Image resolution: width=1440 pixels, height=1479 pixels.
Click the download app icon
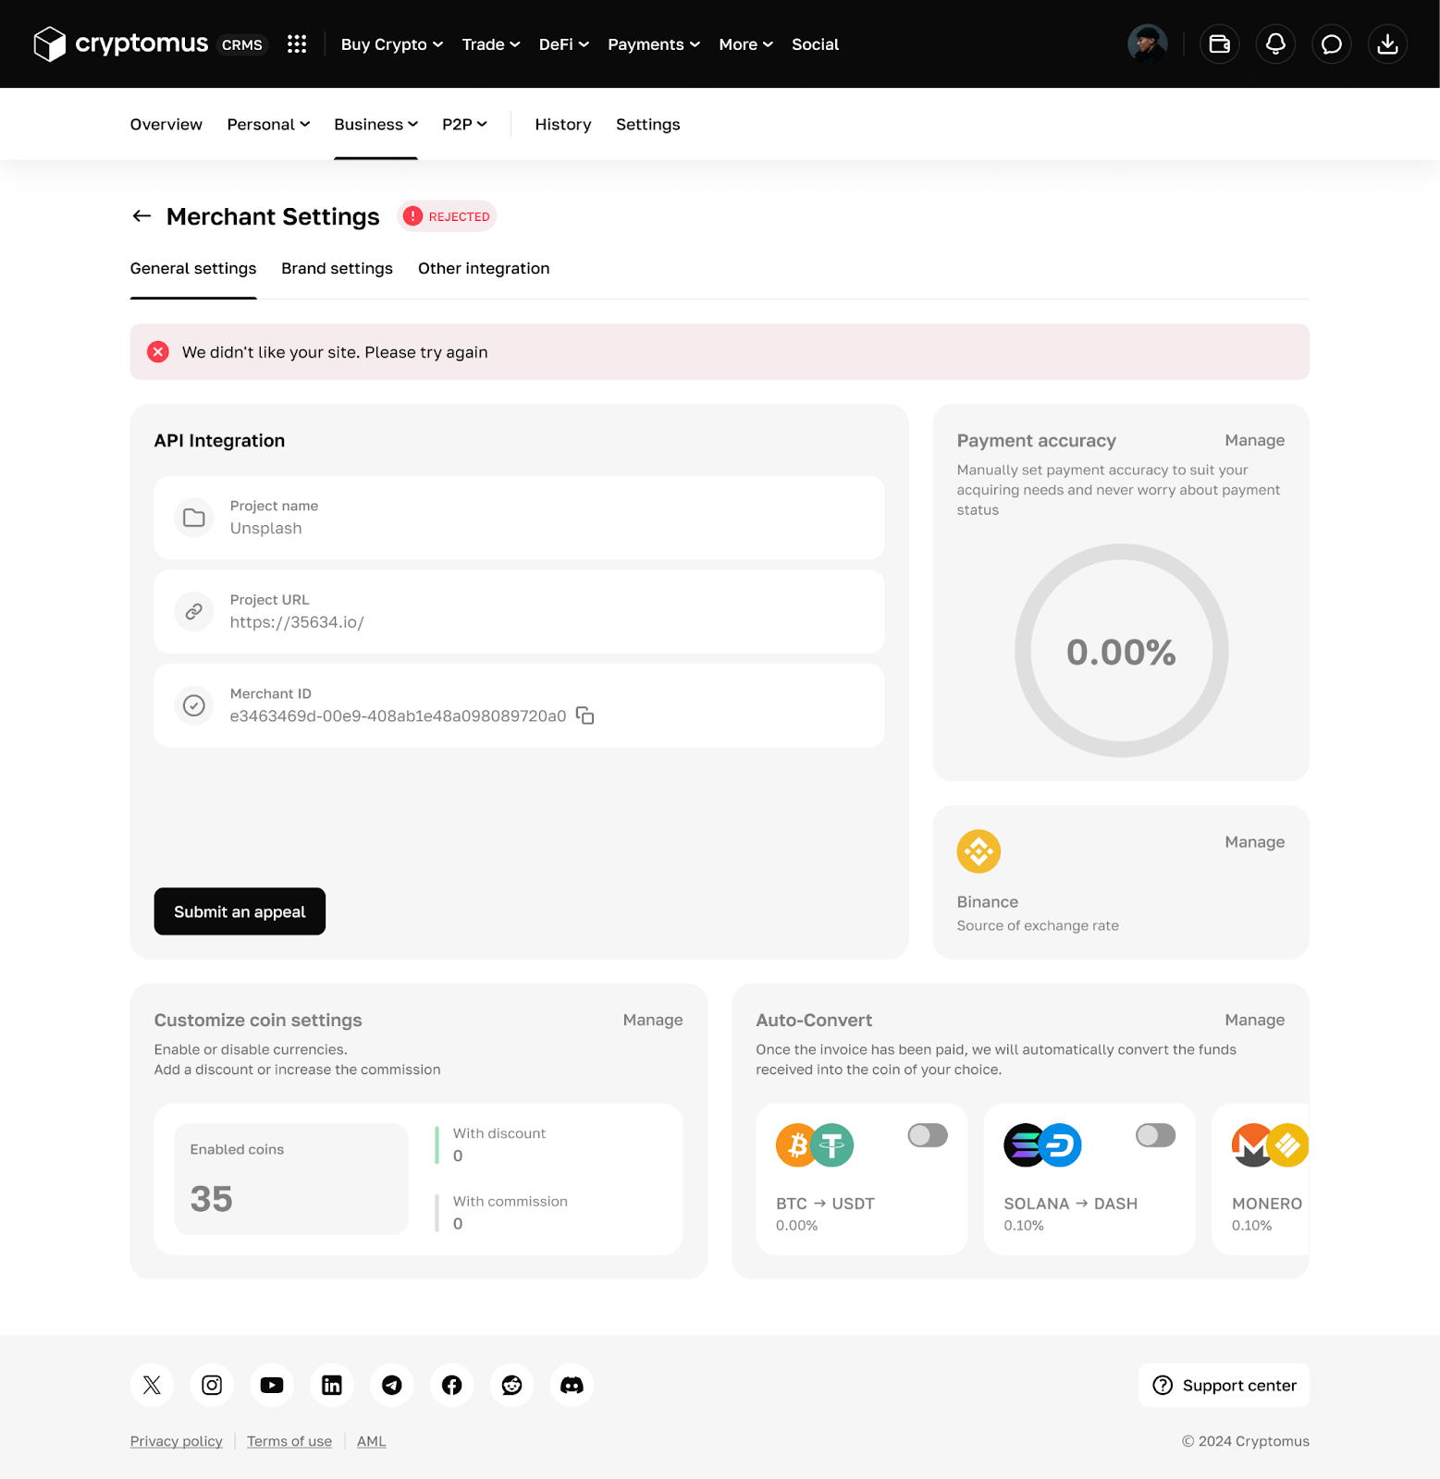1387,44
